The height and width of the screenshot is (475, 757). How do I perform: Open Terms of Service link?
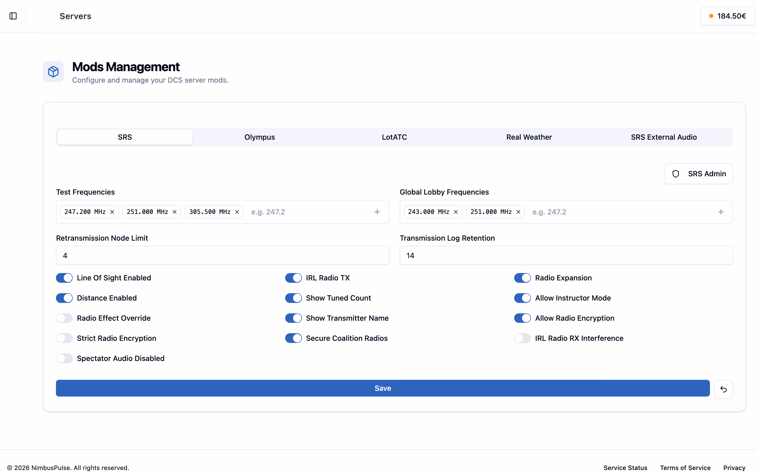coord(685,468)
